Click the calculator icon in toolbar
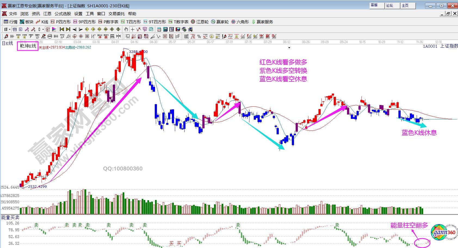This screenshot has height=248, width=458. pyautogui.click(x=165, y=29)
